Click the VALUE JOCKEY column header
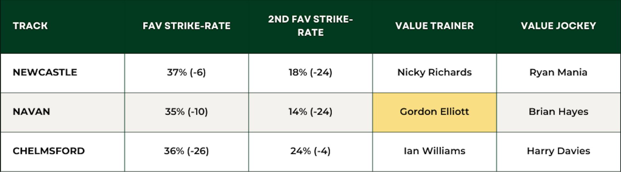The height and width of the screenshot is (172, 621). (559, 26)
